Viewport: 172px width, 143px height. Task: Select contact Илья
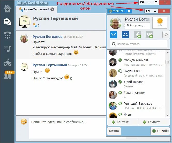point(137,115)
